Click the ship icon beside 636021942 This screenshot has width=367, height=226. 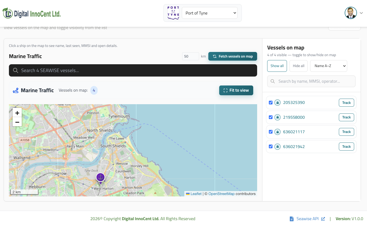click(x=277, y=146)
